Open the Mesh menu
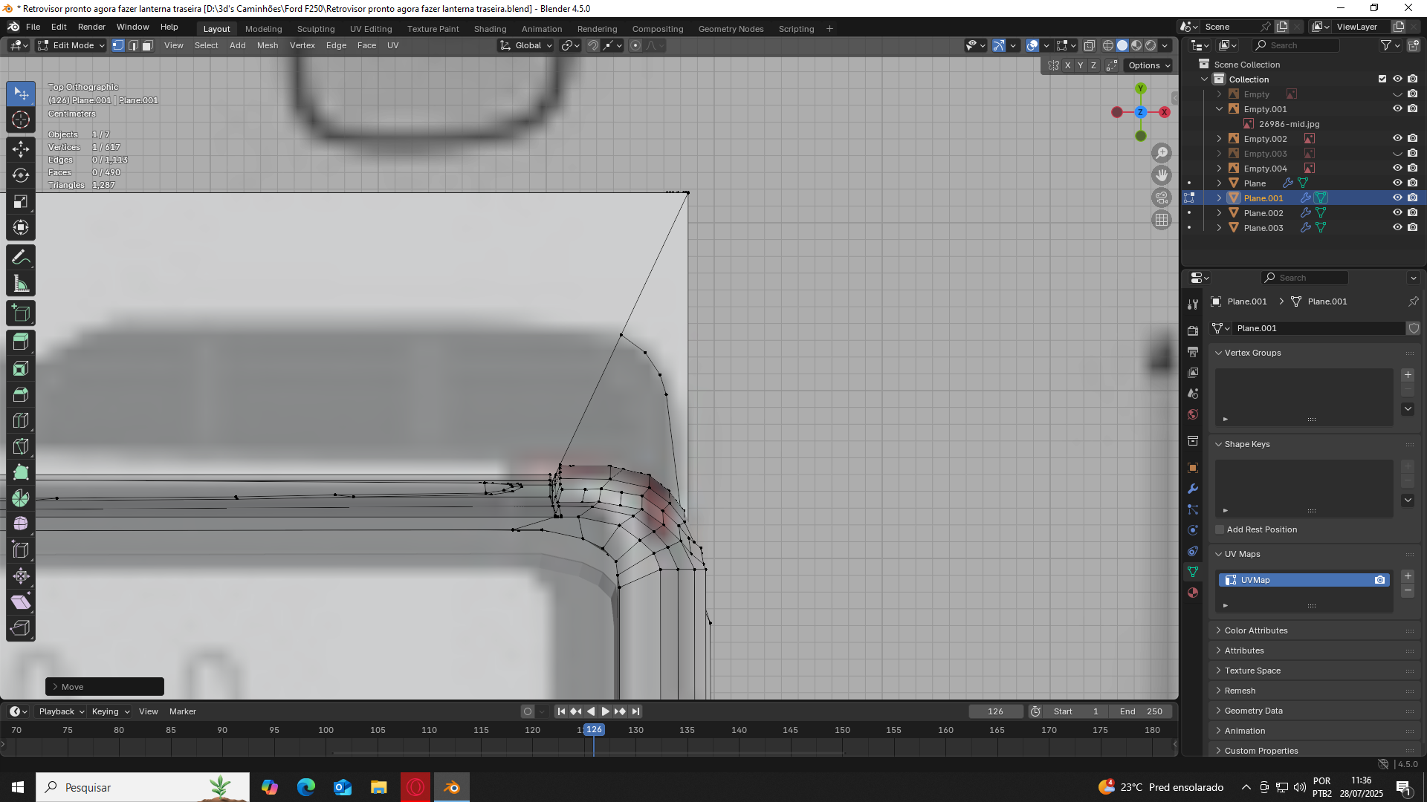Screen dimensions: 1427x802 coord(267,45)
